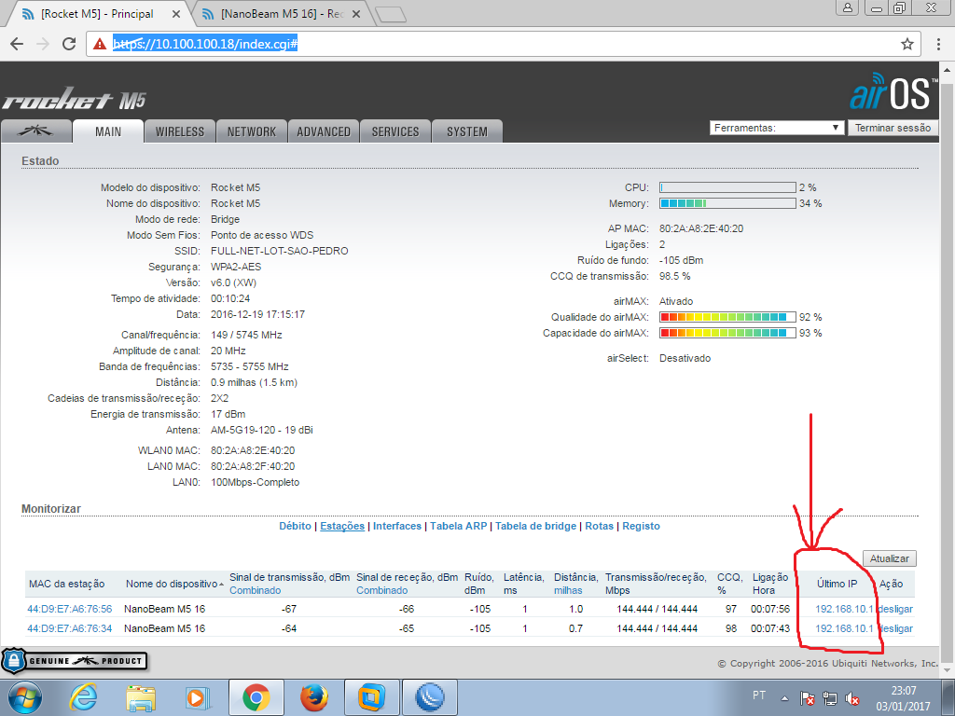
Task: Click desligar for station 44:D9:E7:A6:76:34
Action: (895, 628)
